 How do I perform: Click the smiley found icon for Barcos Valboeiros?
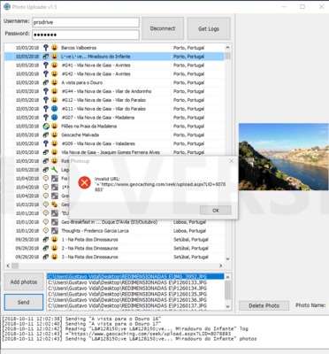tap(54, 48)
